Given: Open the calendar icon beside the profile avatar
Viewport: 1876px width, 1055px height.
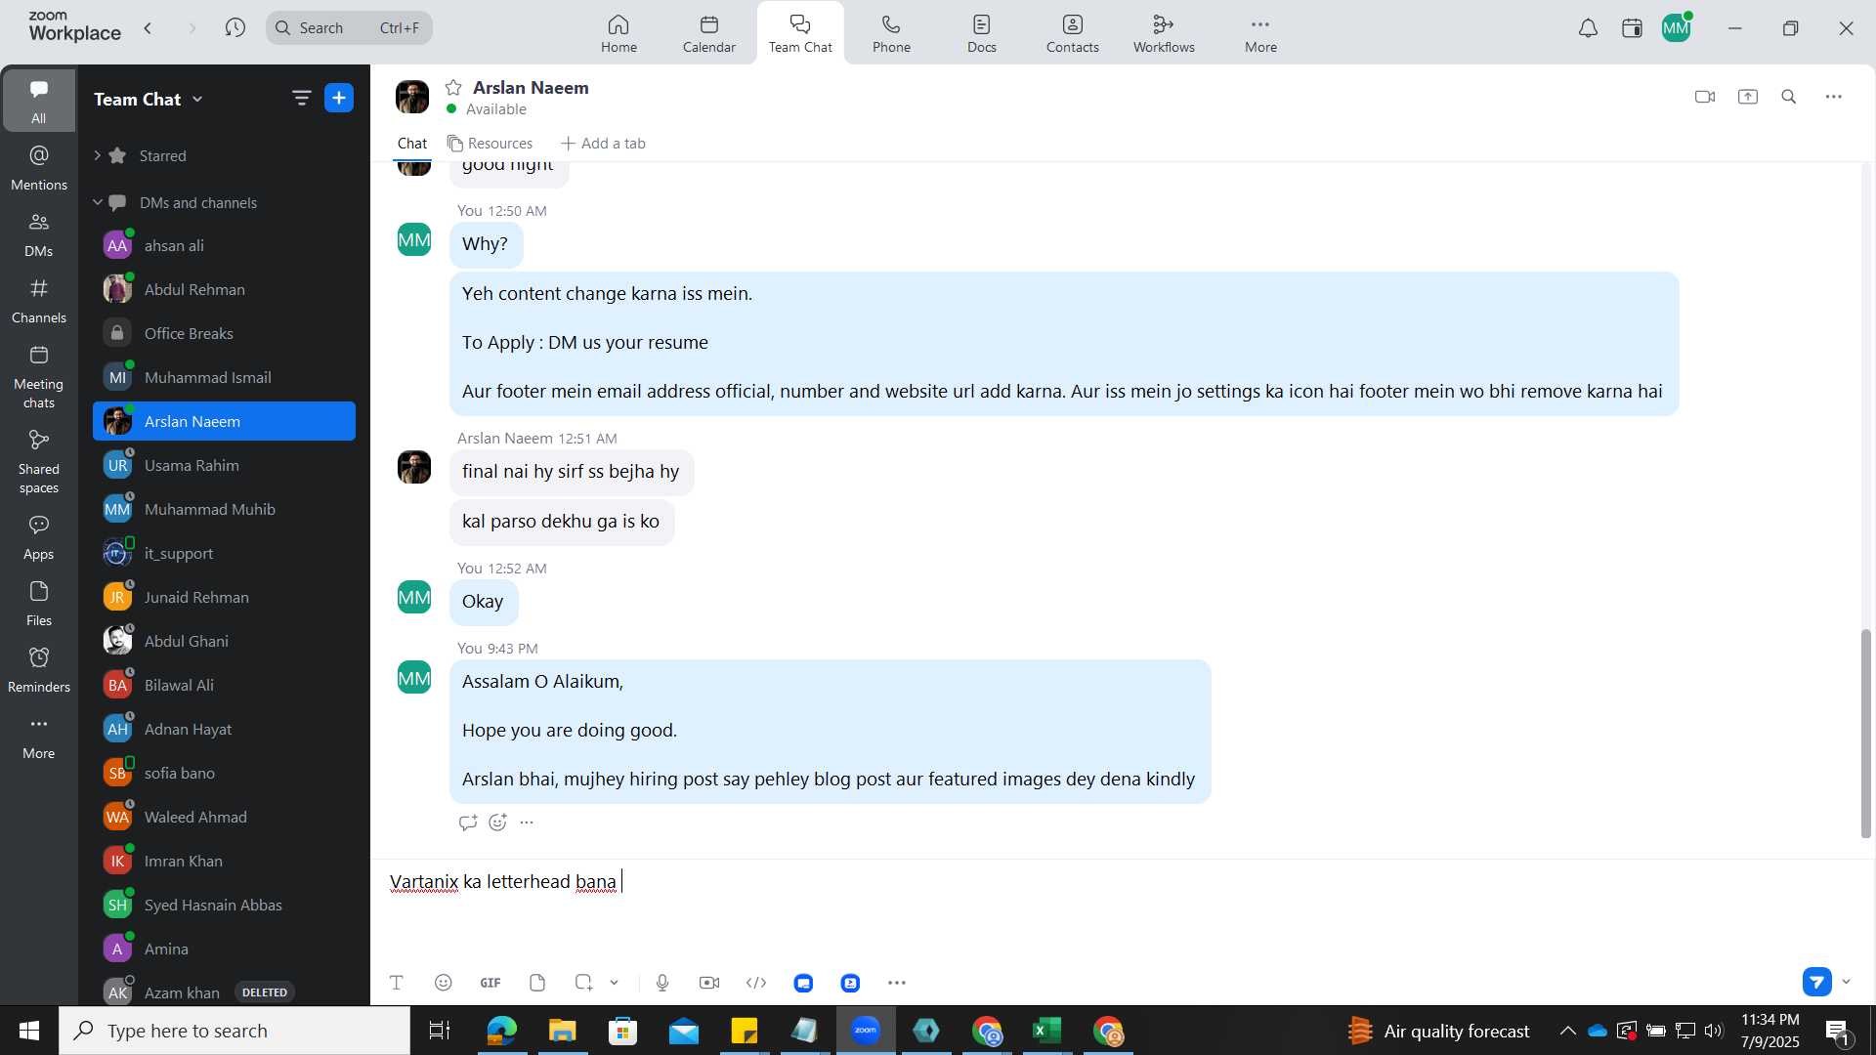Looking at the screenshot, I should coord(1632,28).
